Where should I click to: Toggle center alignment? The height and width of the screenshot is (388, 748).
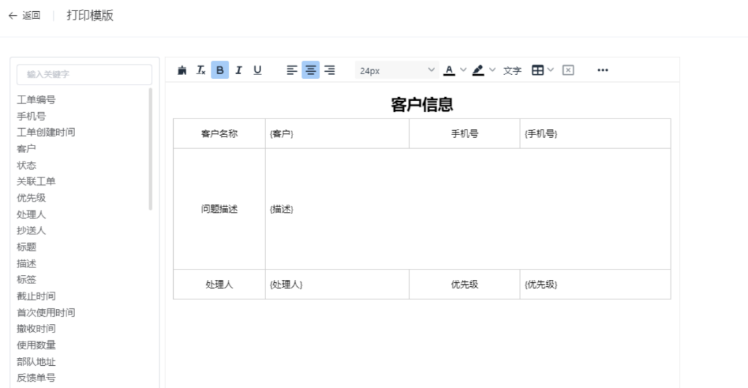[x=310, y=70]
